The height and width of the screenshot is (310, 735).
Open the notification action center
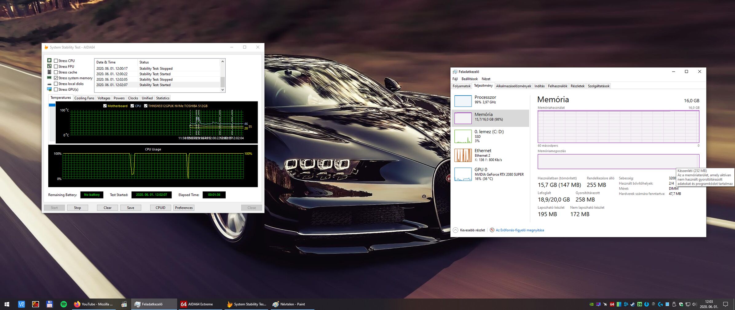(725, 304)
